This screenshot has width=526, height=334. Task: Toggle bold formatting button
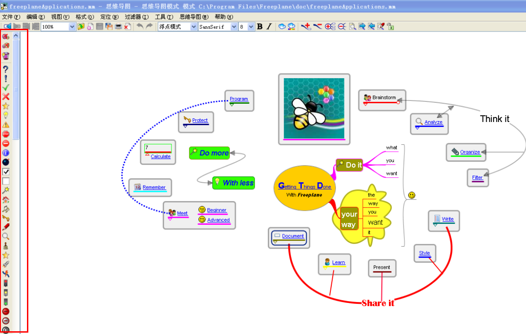pyautogui.click(x=260, y=27)
